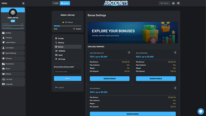Click the Explore Your Bonuses banner

coord(133,33)
